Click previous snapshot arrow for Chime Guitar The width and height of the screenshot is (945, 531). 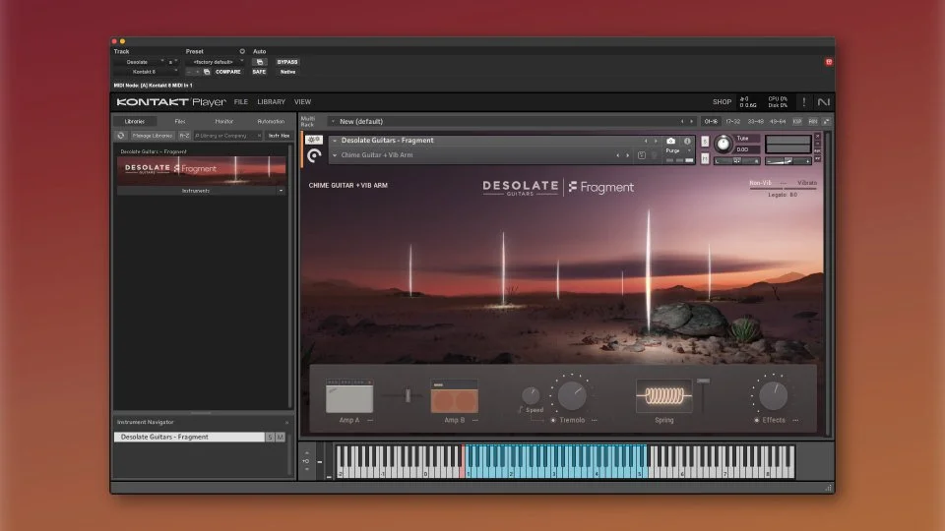click(x=618, y=155)
